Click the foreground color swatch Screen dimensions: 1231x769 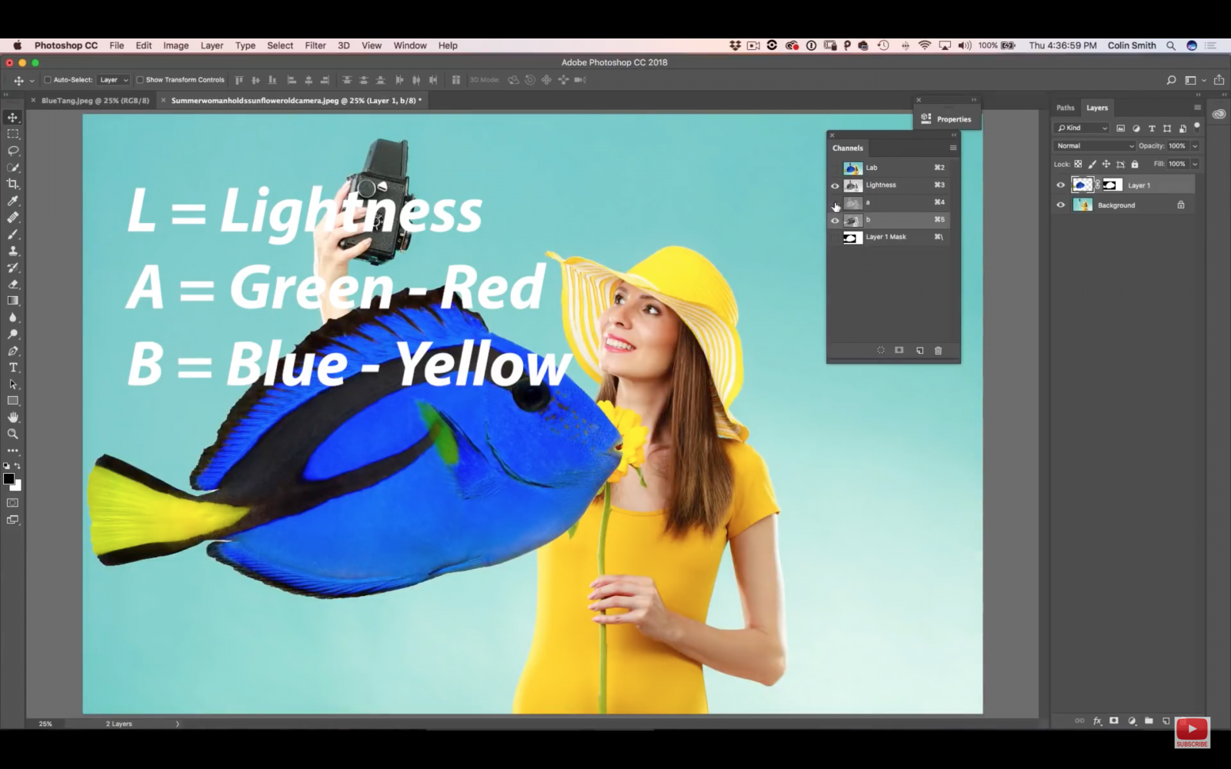click(8, 478)
